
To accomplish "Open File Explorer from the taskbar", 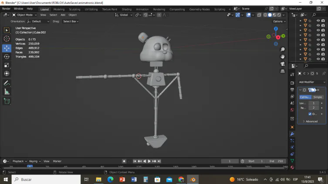I will (x=98, y=179).
